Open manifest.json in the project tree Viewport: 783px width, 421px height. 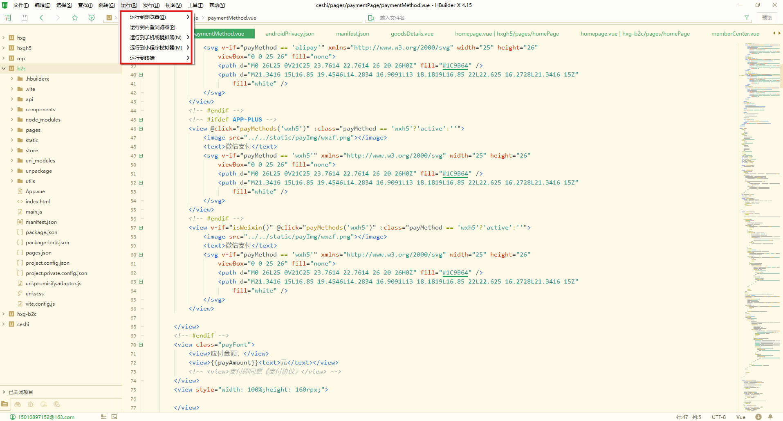41,222
